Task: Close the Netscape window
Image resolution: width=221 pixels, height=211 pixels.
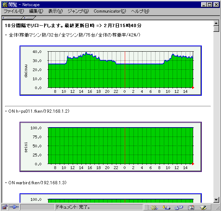Action: 216,5
